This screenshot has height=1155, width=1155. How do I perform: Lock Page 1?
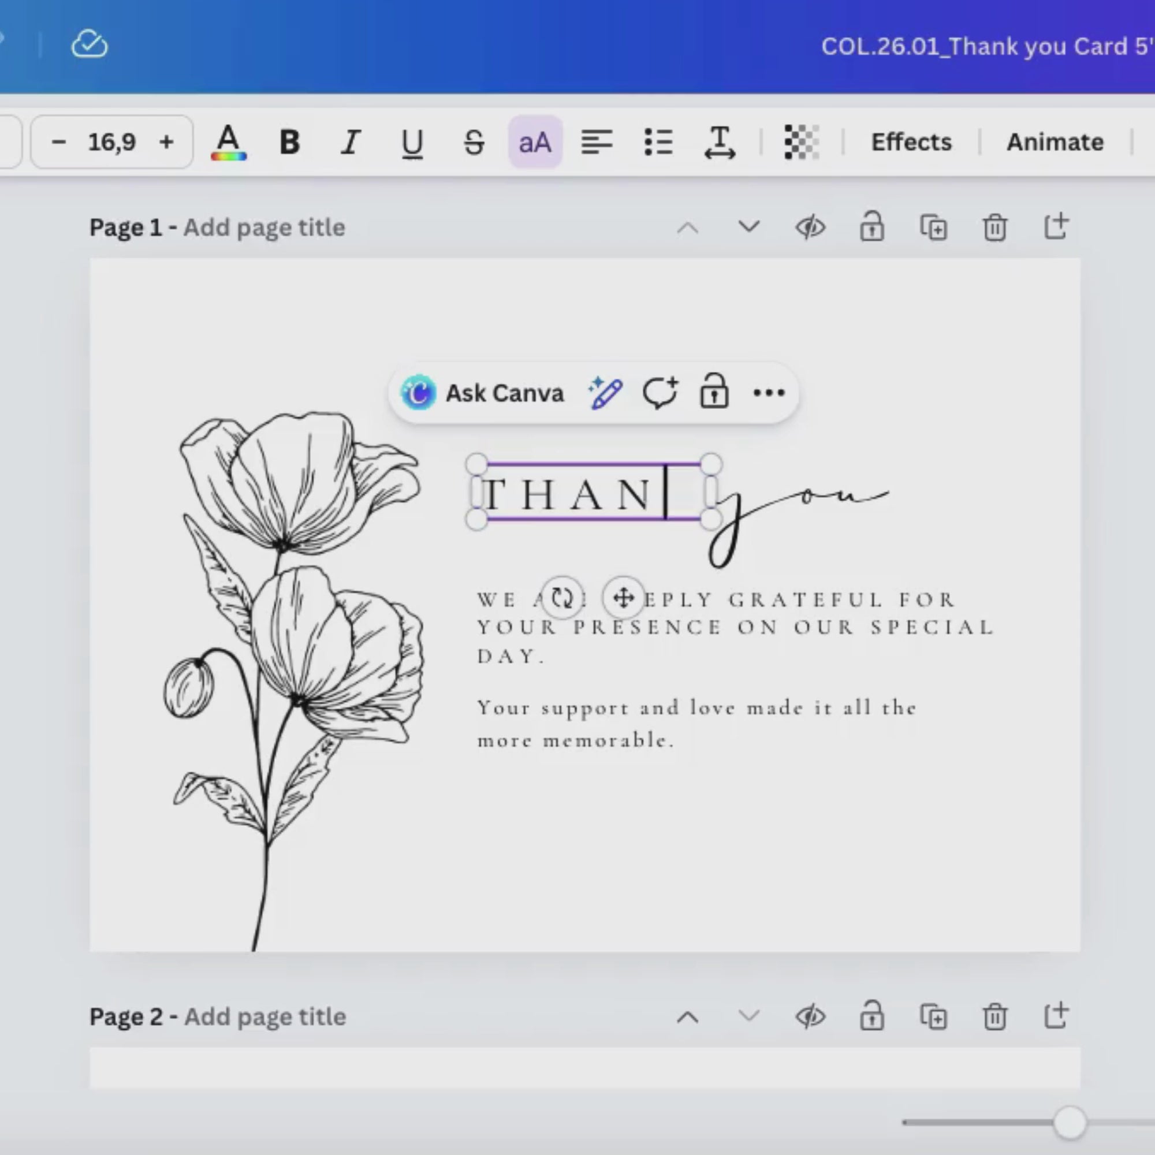pyautogui.click(x=871, y=226)
